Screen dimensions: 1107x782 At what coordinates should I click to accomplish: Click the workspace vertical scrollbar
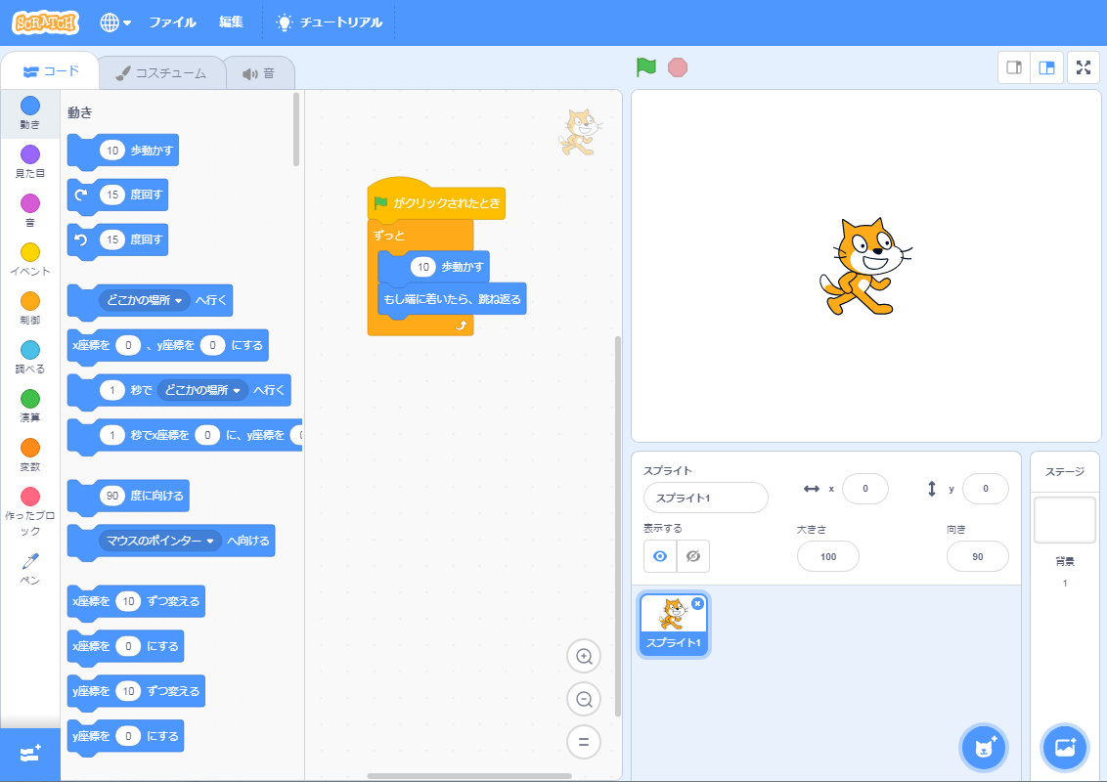[618, 527]
